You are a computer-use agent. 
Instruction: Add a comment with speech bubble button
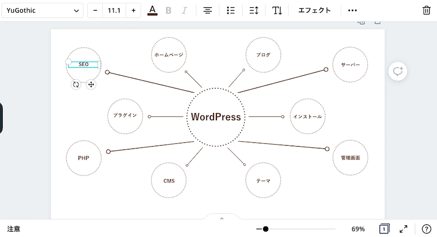point(398,71)
